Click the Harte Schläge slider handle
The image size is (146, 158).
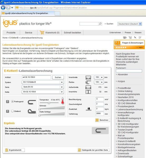click(40, 115)
